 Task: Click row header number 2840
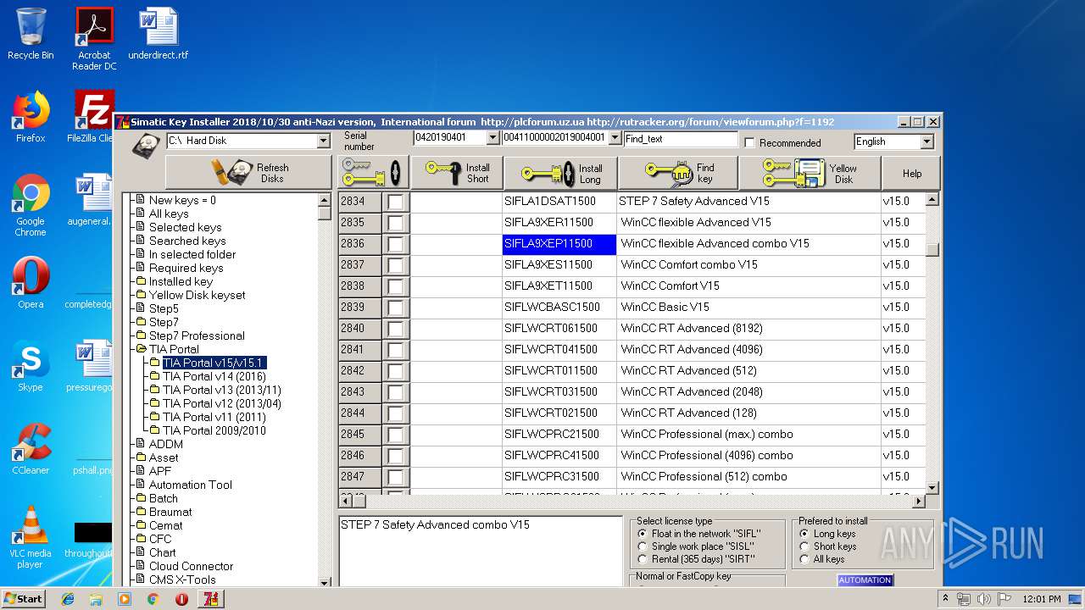coord(360,329)
